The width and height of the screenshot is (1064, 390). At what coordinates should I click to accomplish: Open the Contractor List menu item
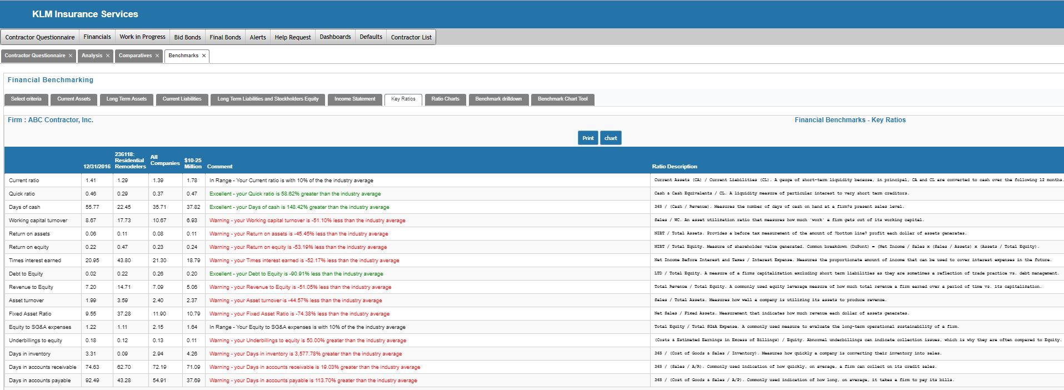pos(411,37)
